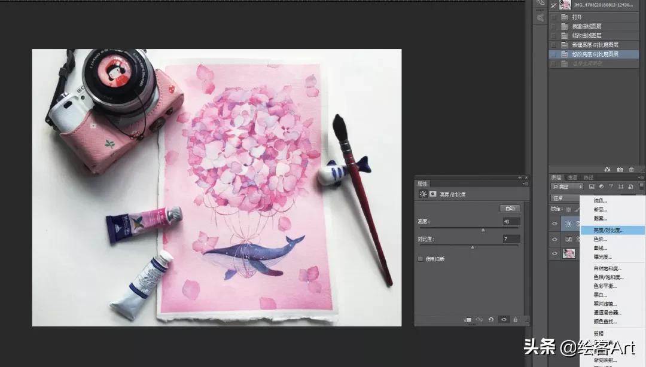Choose 色阶... from the adjustment menu
Screen dimensions: 646x367
[600, 239]
